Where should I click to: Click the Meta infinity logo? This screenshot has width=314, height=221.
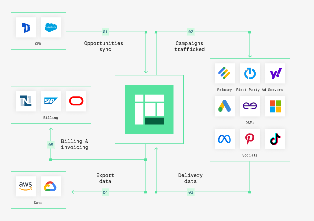(x=225, y=139)
